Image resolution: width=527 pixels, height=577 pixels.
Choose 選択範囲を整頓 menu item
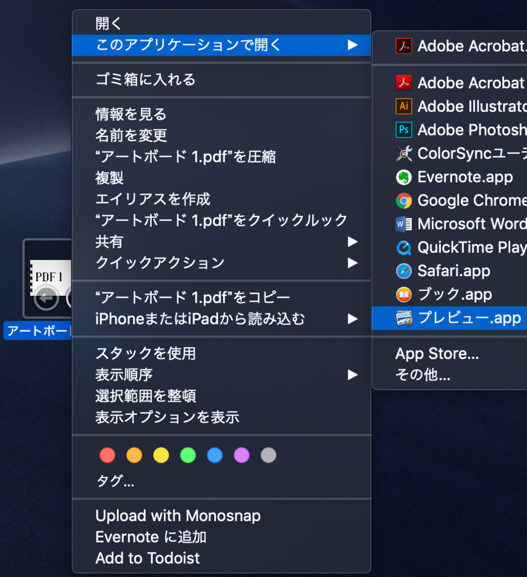point(222,396)
